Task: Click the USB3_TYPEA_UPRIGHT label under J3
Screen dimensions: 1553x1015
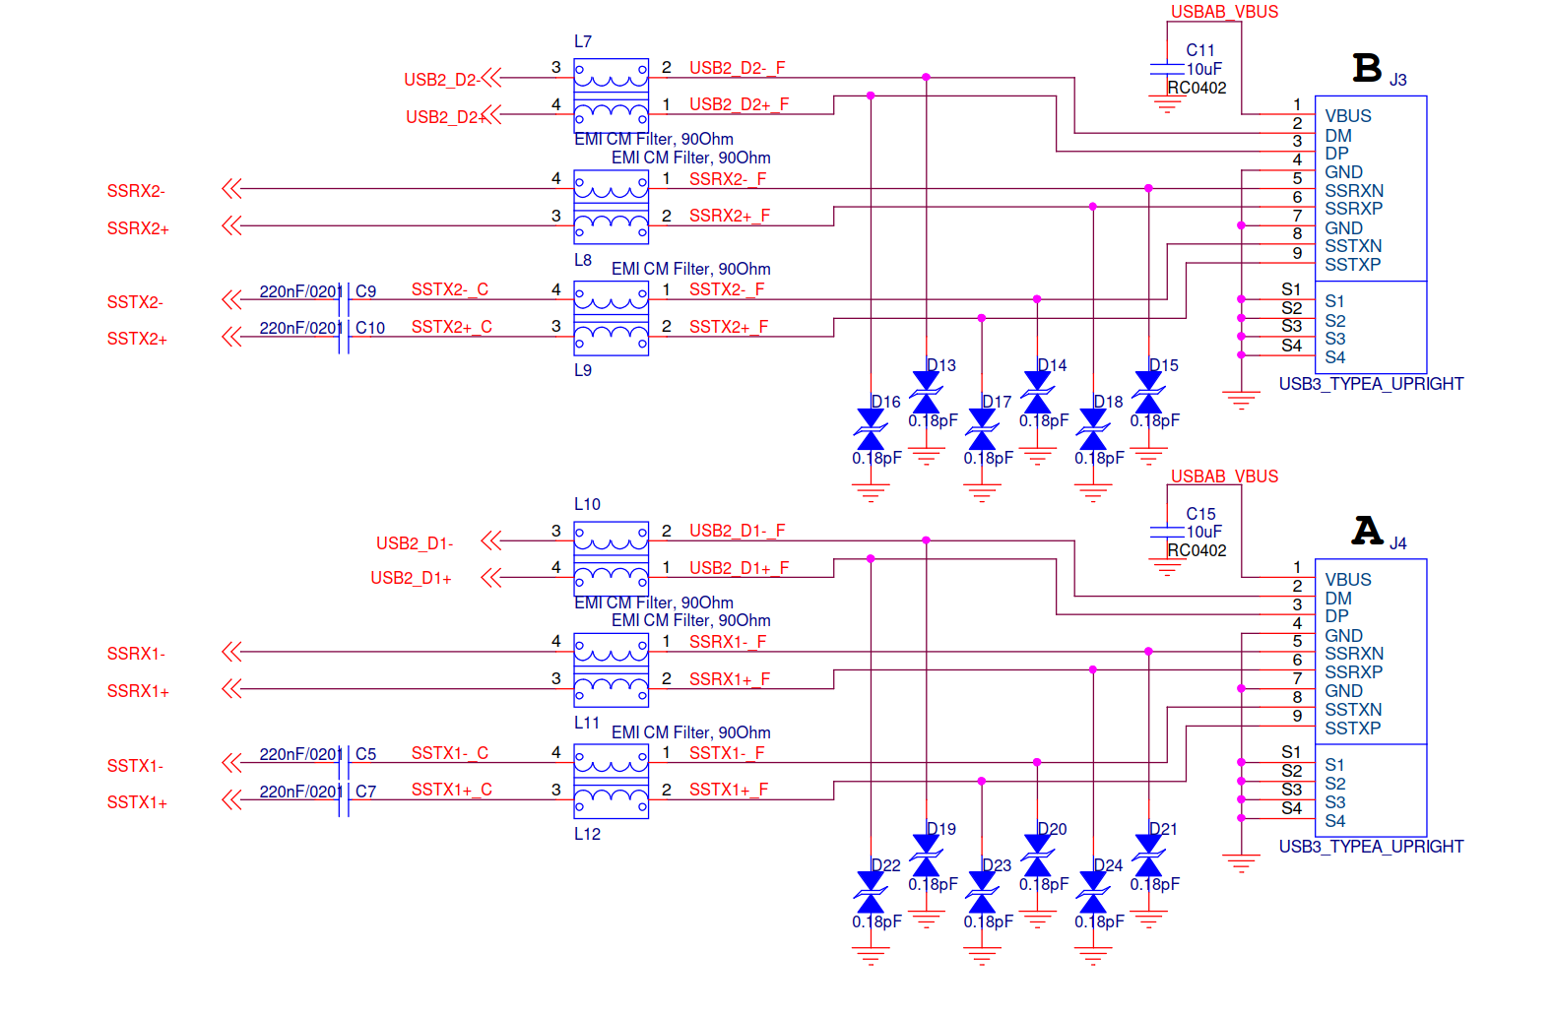Action: (x=1371, y=384)
